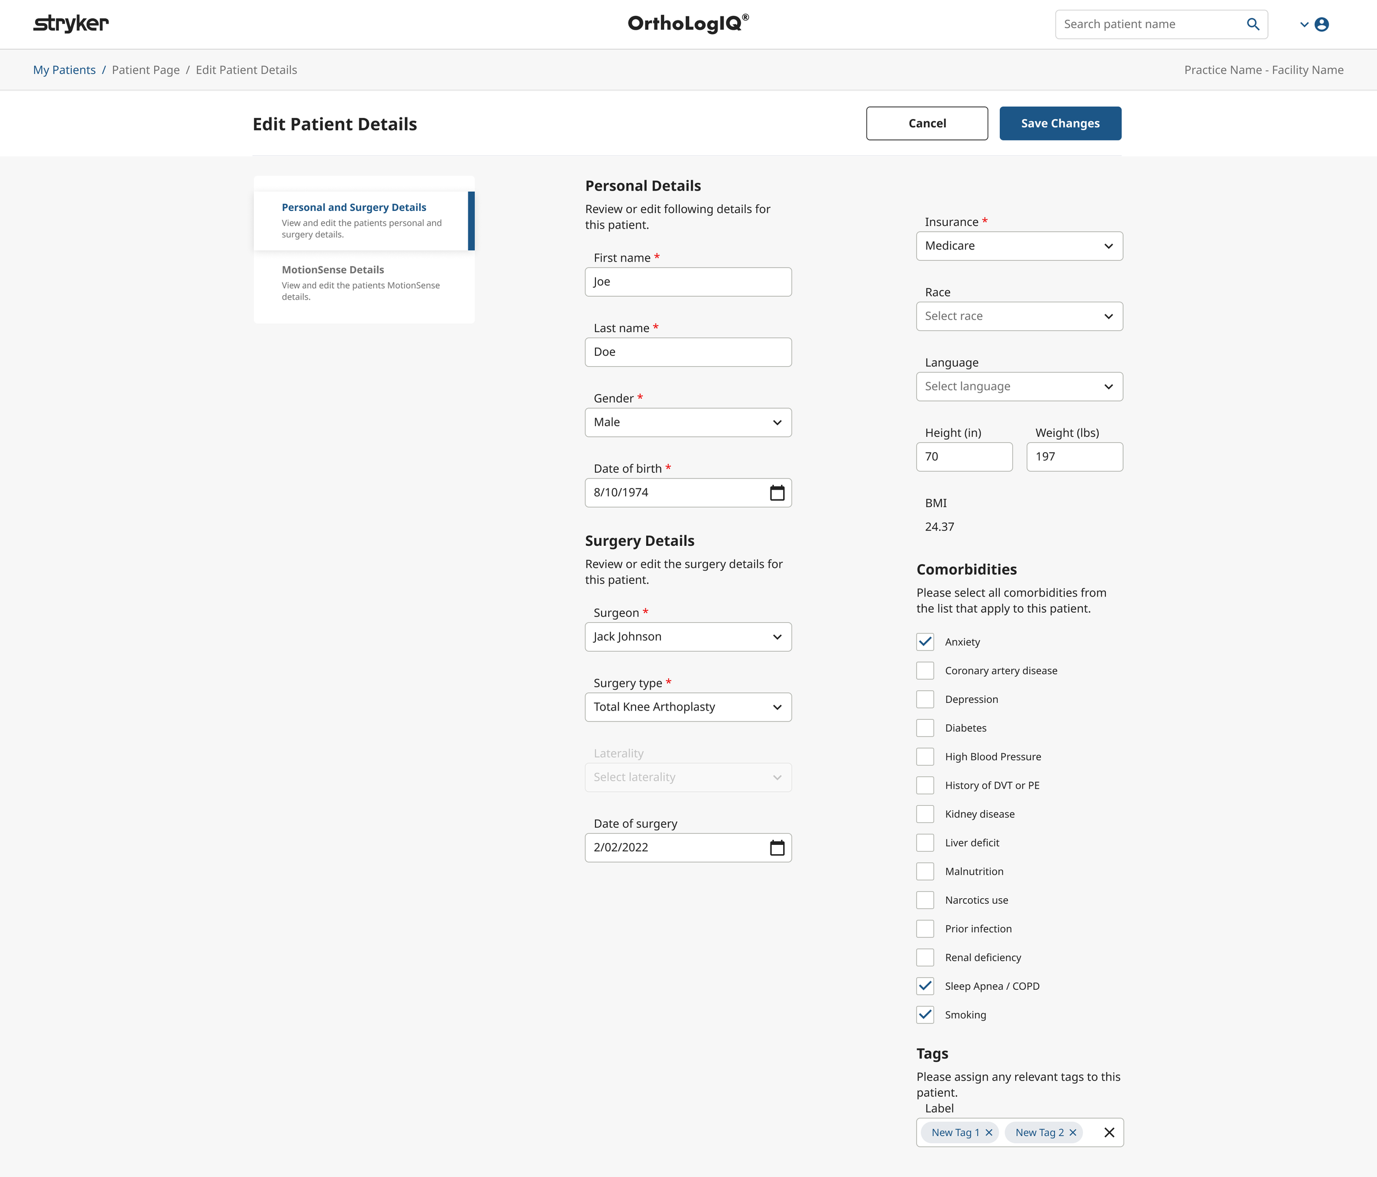Viewport: 1377px width, 1177px height.
Task: Click the Cancel button
Action: point(926,123)
